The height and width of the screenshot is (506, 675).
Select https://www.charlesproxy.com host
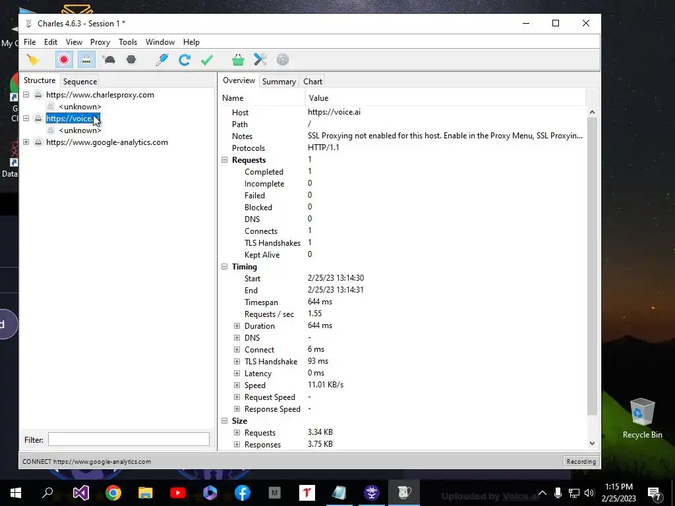[x=100, y=95]
